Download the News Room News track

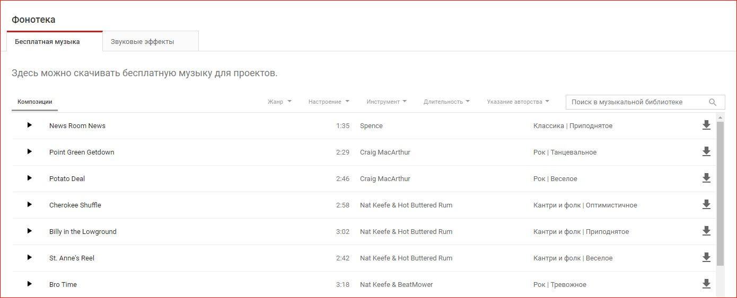point(706,125)
